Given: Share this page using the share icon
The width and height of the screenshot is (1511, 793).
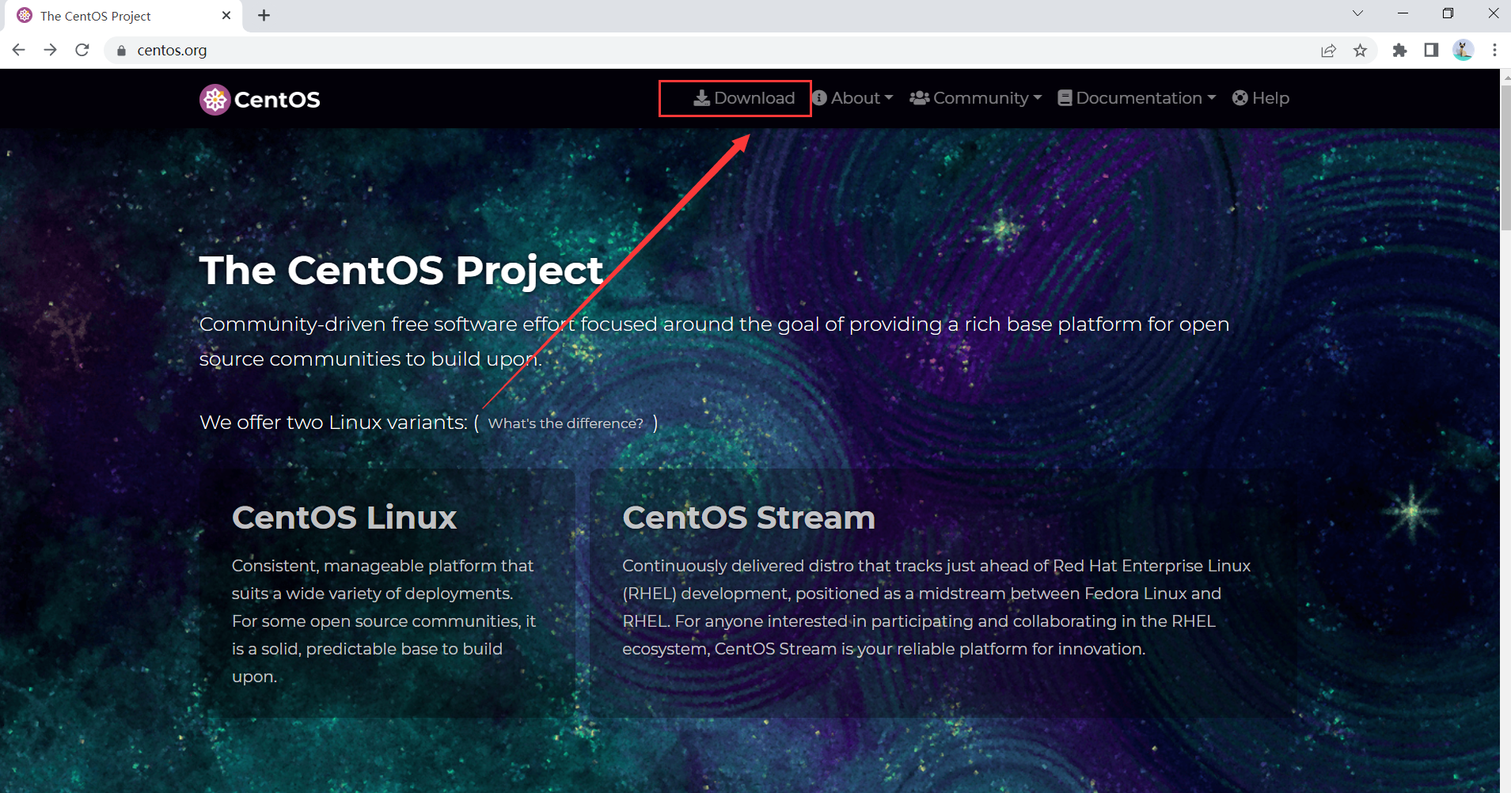Looking at the screenshot, I should click(1328, 51).
